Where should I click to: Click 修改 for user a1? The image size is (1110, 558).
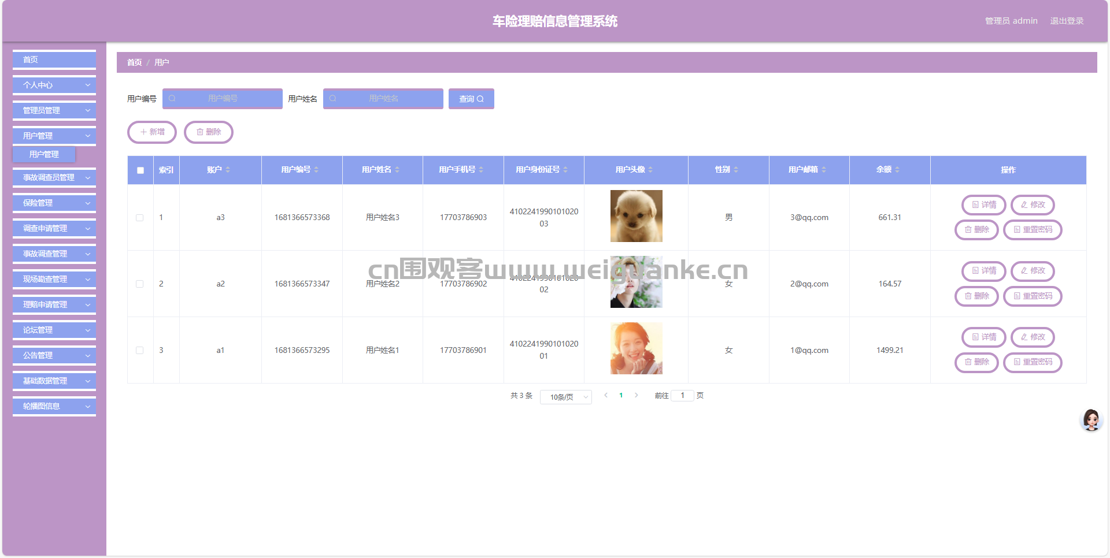point(1033,337)
